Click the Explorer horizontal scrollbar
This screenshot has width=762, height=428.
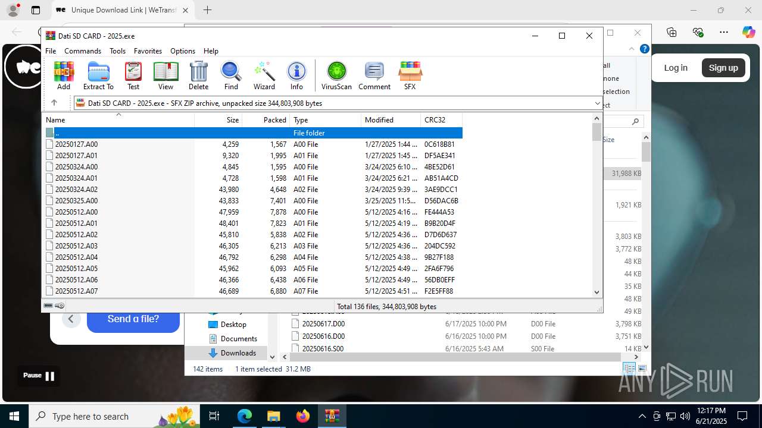click(457, 357)
